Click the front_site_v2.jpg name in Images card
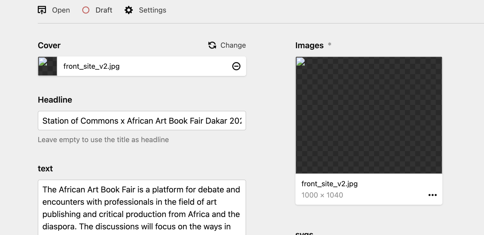Screen dimensions: 484x235 [330, 184]
